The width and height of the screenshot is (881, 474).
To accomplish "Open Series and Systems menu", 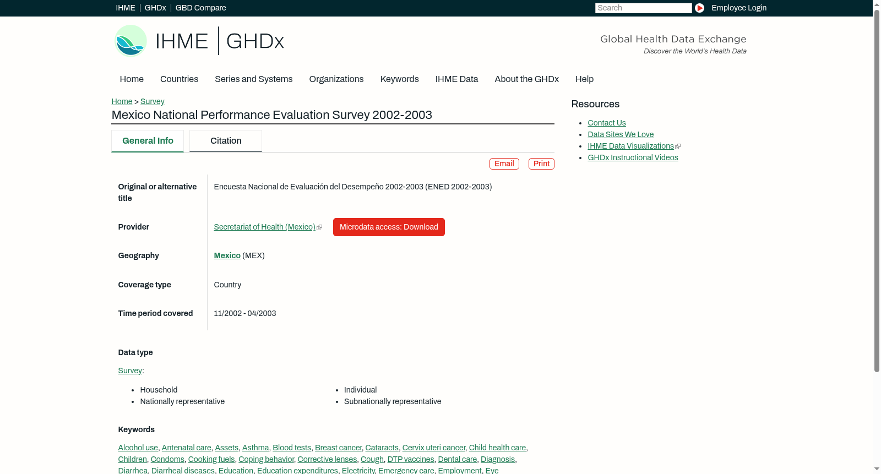I will [x=254, y=79].
